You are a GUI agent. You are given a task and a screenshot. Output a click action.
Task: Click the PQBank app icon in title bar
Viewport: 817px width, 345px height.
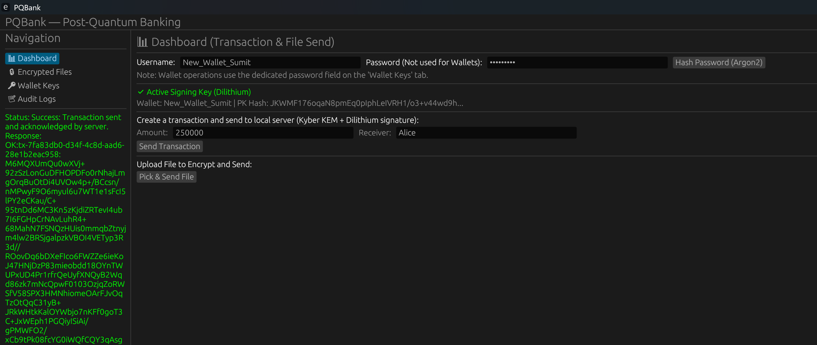pyautogui.click(x=6, y=7)
